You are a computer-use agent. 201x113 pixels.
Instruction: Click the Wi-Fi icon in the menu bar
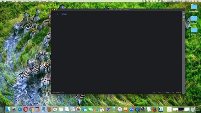[159, 1]
